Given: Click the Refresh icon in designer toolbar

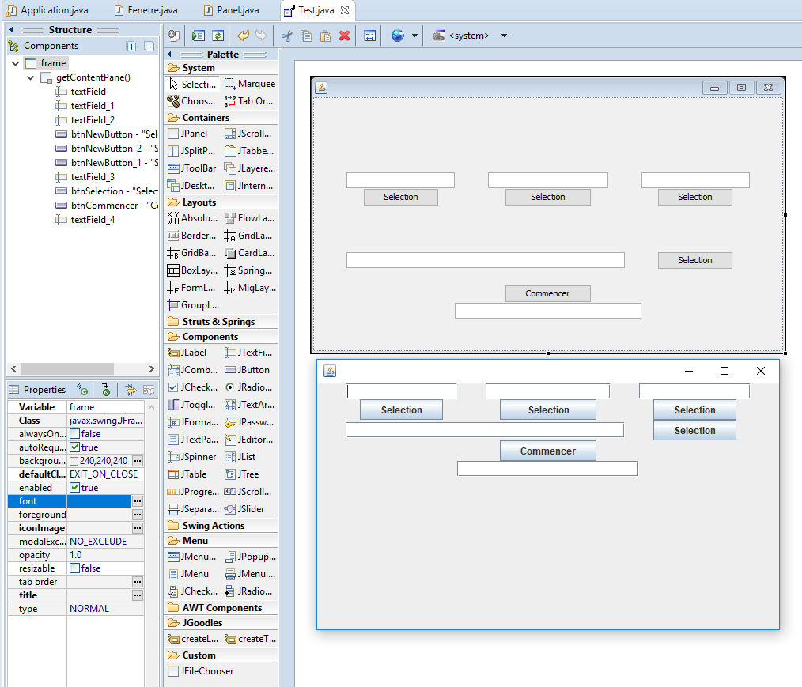Looking at the screenshot, I should (218, 36).
